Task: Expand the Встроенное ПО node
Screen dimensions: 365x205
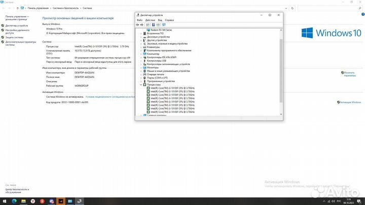Action: 141,33
